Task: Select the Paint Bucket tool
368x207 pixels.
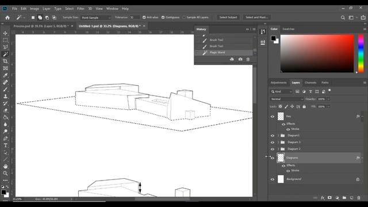Action: 5,117
